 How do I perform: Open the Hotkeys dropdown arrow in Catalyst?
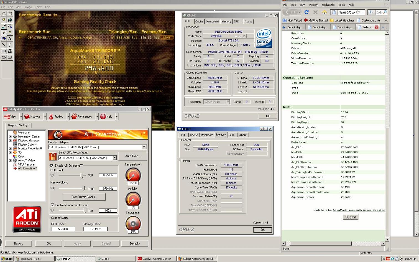pos(45,117)
